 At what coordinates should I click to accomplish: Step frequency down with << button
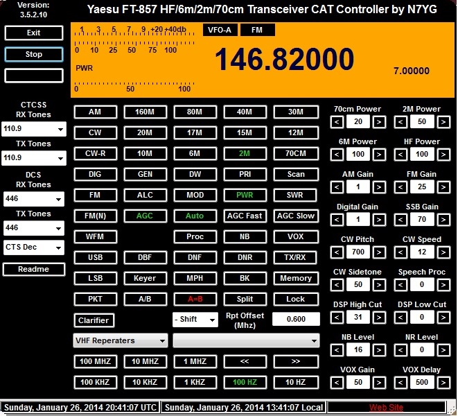coord(245,361)
